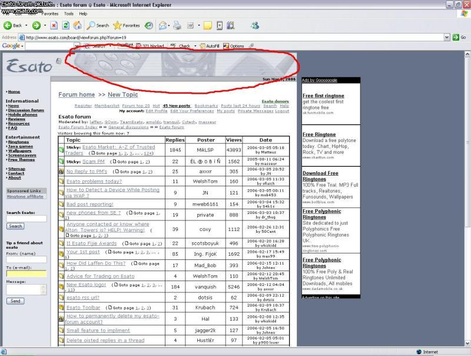Start a New Topic
The height and width of the screenshot is (356, 471).
123,94
